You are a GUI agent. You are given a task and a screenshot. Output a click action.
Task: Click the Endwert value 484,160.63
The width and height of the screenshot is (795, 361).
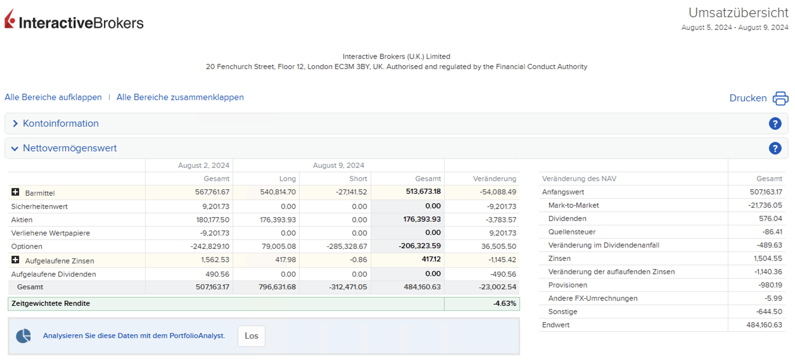coord(764,325)
